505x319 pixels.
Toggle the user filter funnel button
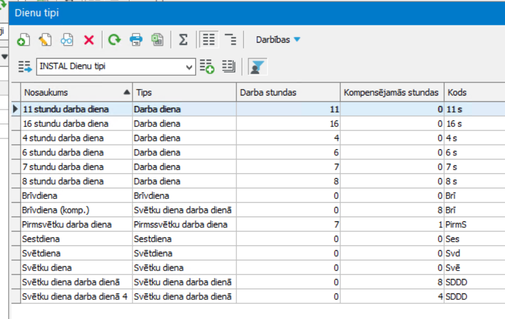257,67
